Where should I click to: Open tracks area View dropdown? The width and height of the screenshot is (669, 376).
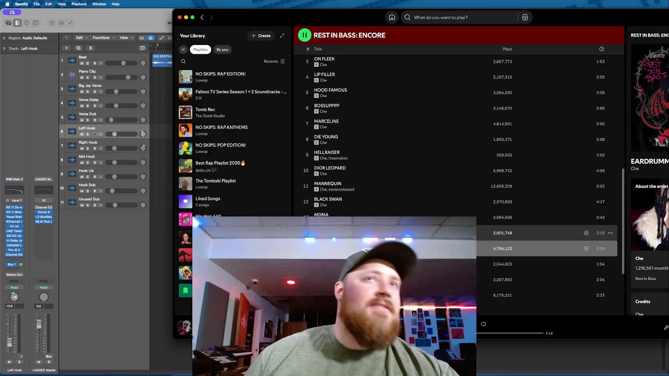click(x=125, y=38)
